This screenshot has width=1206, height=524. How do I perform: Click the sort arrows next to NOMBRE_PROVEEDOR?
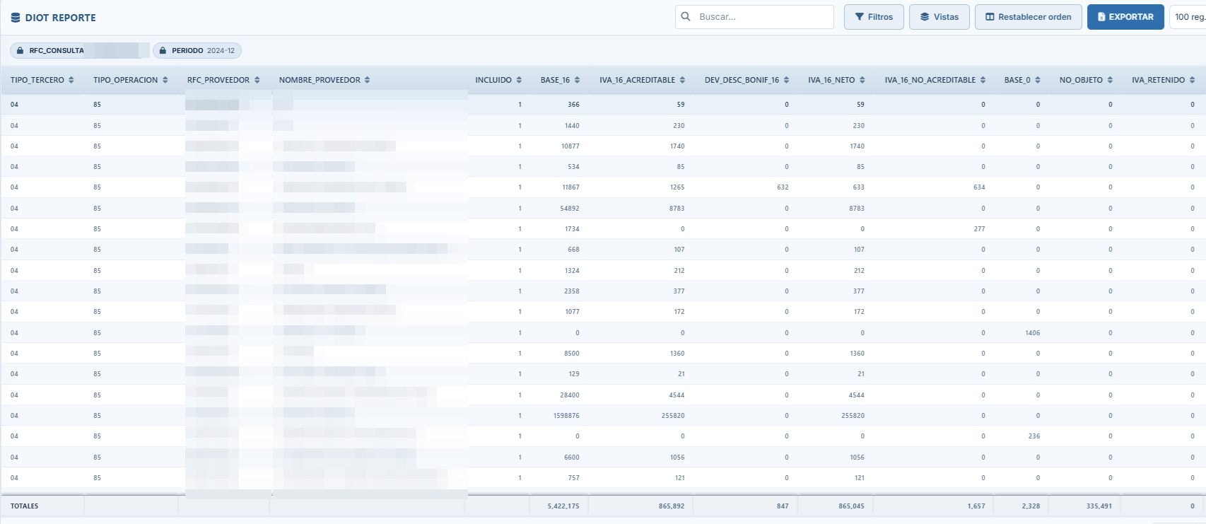pyautogui.click(x=368, y=80)
